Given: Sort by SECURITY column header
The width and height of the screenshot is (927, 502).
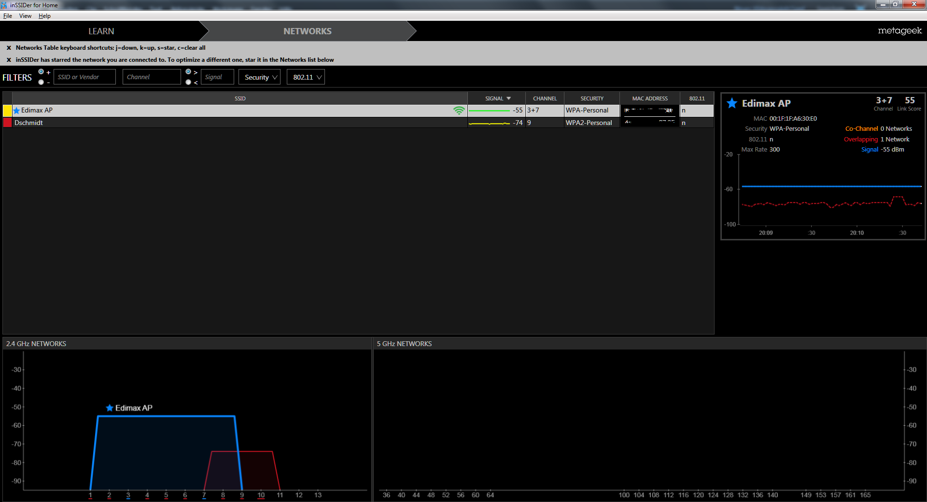Looking at the screenshot, I should click(592, 98).
